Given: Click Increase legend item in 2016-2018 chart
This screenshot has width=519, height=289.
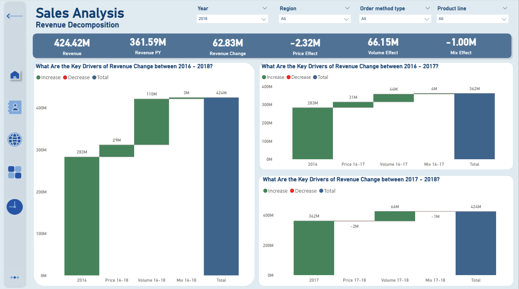Looking at the screenshot, I should point(48,78).
